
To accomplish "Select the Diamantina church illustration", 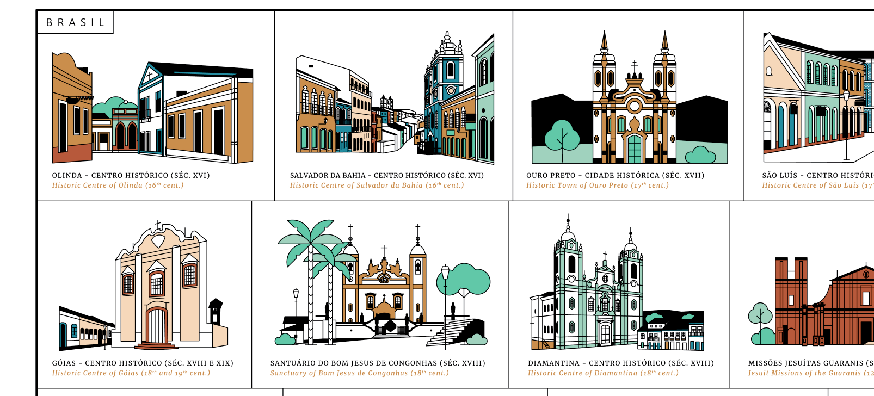I will click(617, 282).
